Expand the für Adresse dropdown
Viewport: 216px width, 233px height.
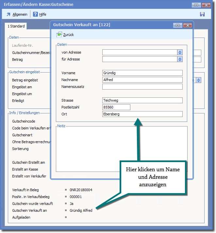pyautogui.click(x=180, y=59)
